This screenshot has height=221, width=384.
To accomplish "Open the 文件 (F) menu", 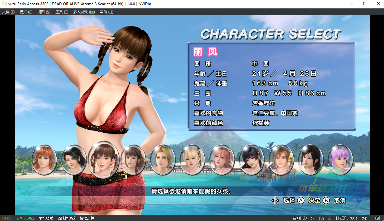I will click(x=8, y=12).
